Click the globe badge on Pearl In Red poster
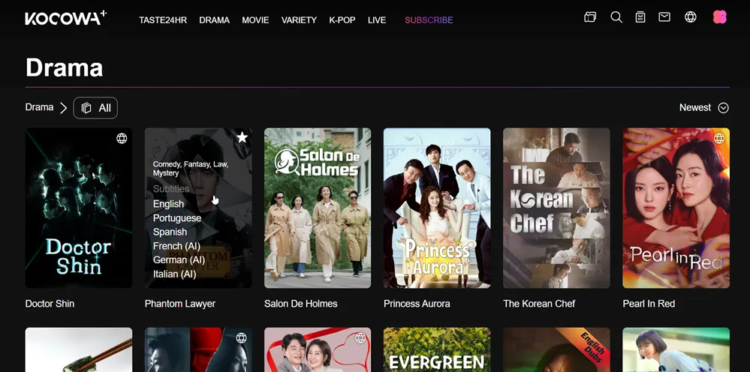 719,139
